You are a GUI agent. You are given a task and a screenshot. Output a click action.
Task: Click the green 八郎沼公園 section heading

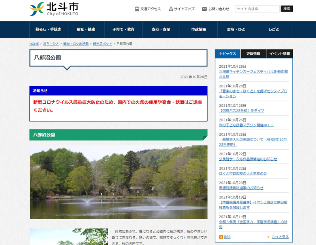(x=118, y=135)
